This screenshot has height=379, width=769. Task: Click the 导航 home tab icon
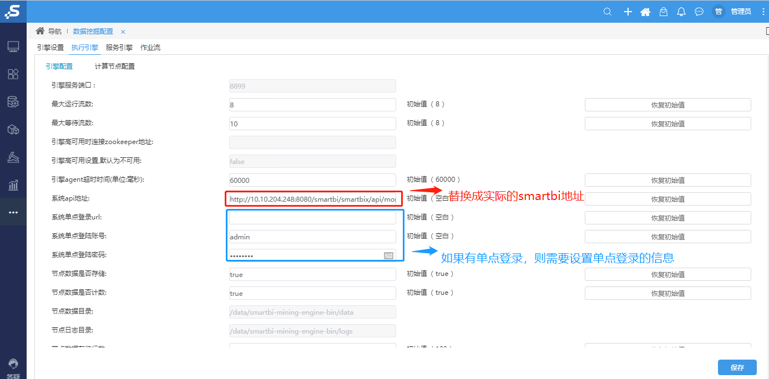pos(40,31)
